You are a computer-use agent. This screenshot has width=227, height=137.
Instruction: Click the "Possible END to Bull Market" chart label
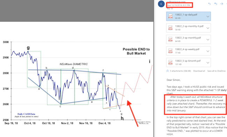click(x=136, y=51)
